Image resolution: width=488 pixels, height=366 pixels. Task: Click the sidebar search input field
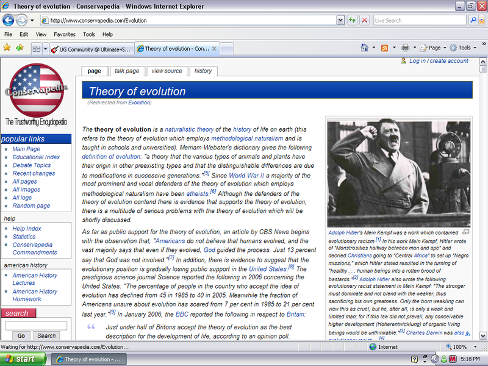click(36, 326)
